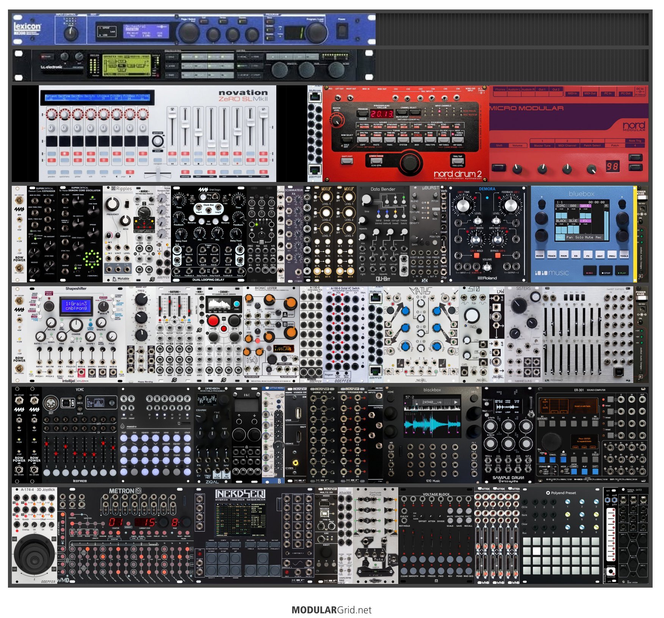The width and height of the screenshot is (664, 618).
Task: Click the 1010music logo on bluebox
Action: [x=551, y=273]
